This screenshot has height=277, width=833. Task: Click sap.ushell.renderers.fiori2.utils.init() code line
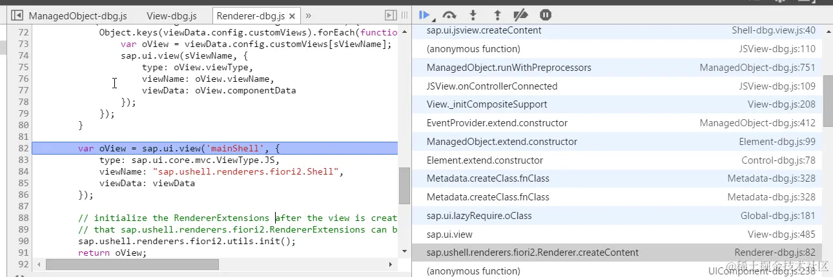tap(187, 241)
